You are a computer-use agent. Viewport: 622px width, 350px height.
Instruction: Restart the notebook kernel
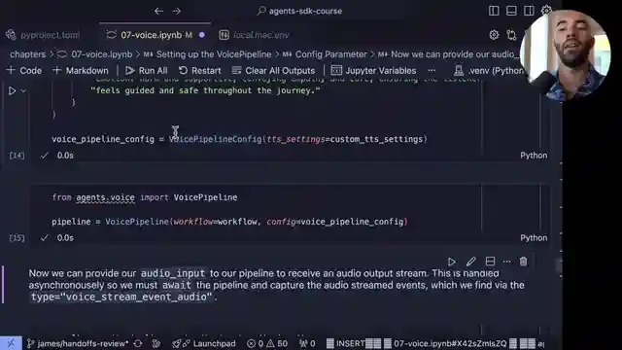[199, 71]
